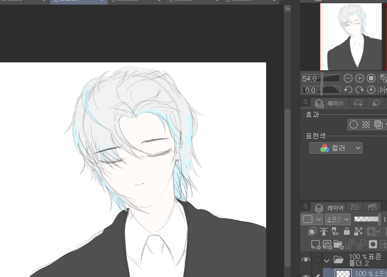Open the layer property panel hamburger menu
The width and height of the screenshot is (387, 277).
305,102
